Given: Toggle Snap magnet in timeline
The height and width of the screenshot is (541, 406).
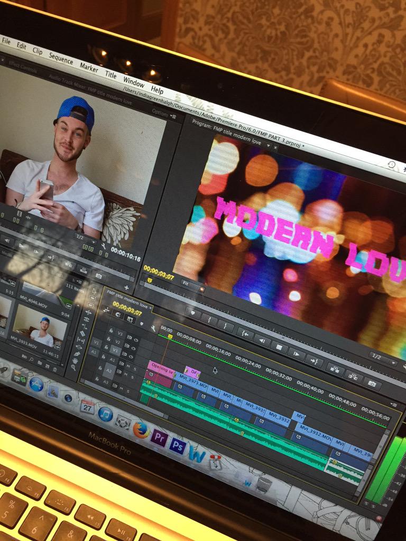Looking at the screenshot, I should pyautogui.click(x=118, y=314).
